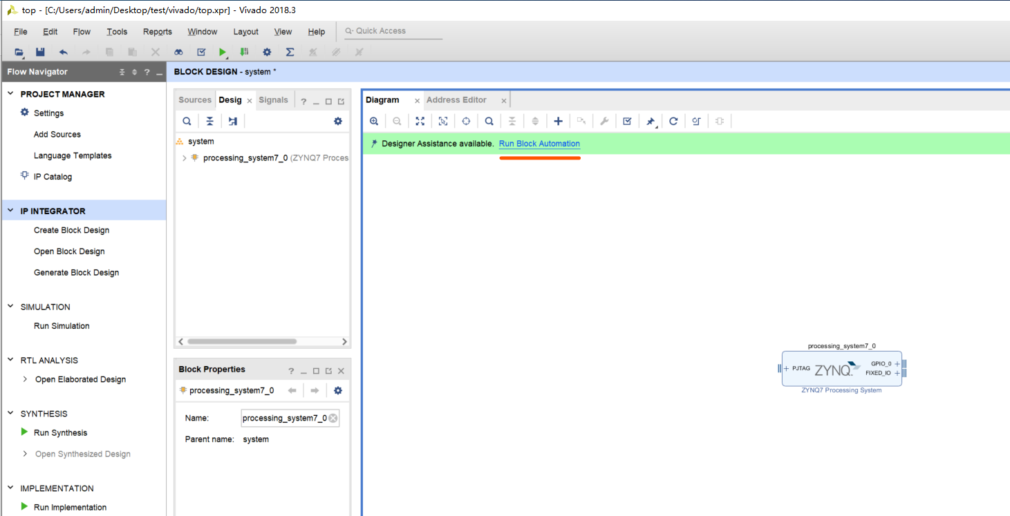Click the Zoom Fit icon in diagram toolbar
Image resolution: width=1010 pixels, height=516 pixels.
tap(420, 121)
